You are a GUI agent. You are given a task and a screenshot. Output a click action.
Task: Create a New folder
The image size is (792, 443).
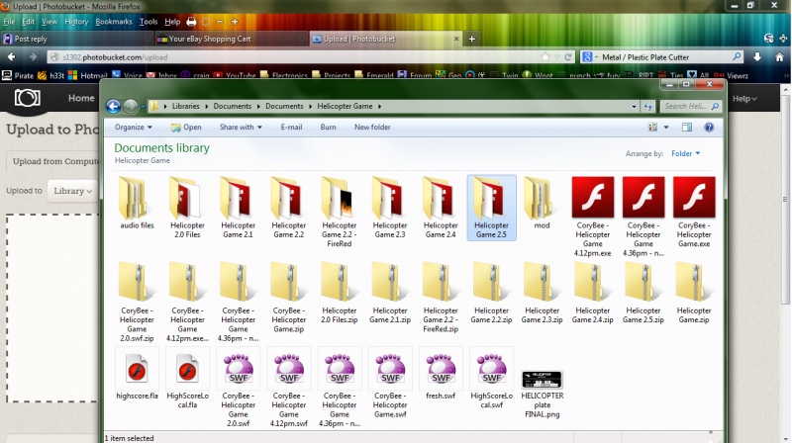pyautogui.click(x=372, y=128)
